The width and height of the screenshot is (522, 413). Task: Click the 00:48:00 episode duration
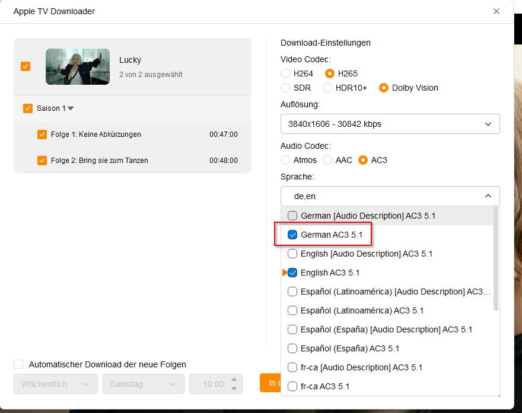point(224,161)
